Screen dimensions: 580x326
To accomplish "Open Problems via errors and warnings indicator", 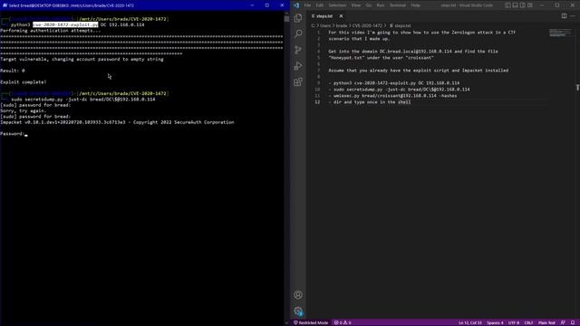I will click(343, 322).
